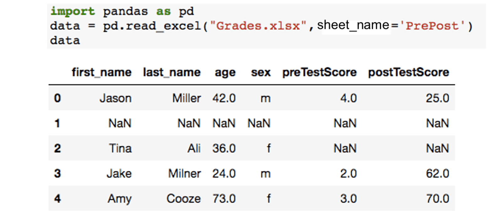This screenshot has height=221, width=498.
Task: Click the row index label 3
Action: coord(57,173)
